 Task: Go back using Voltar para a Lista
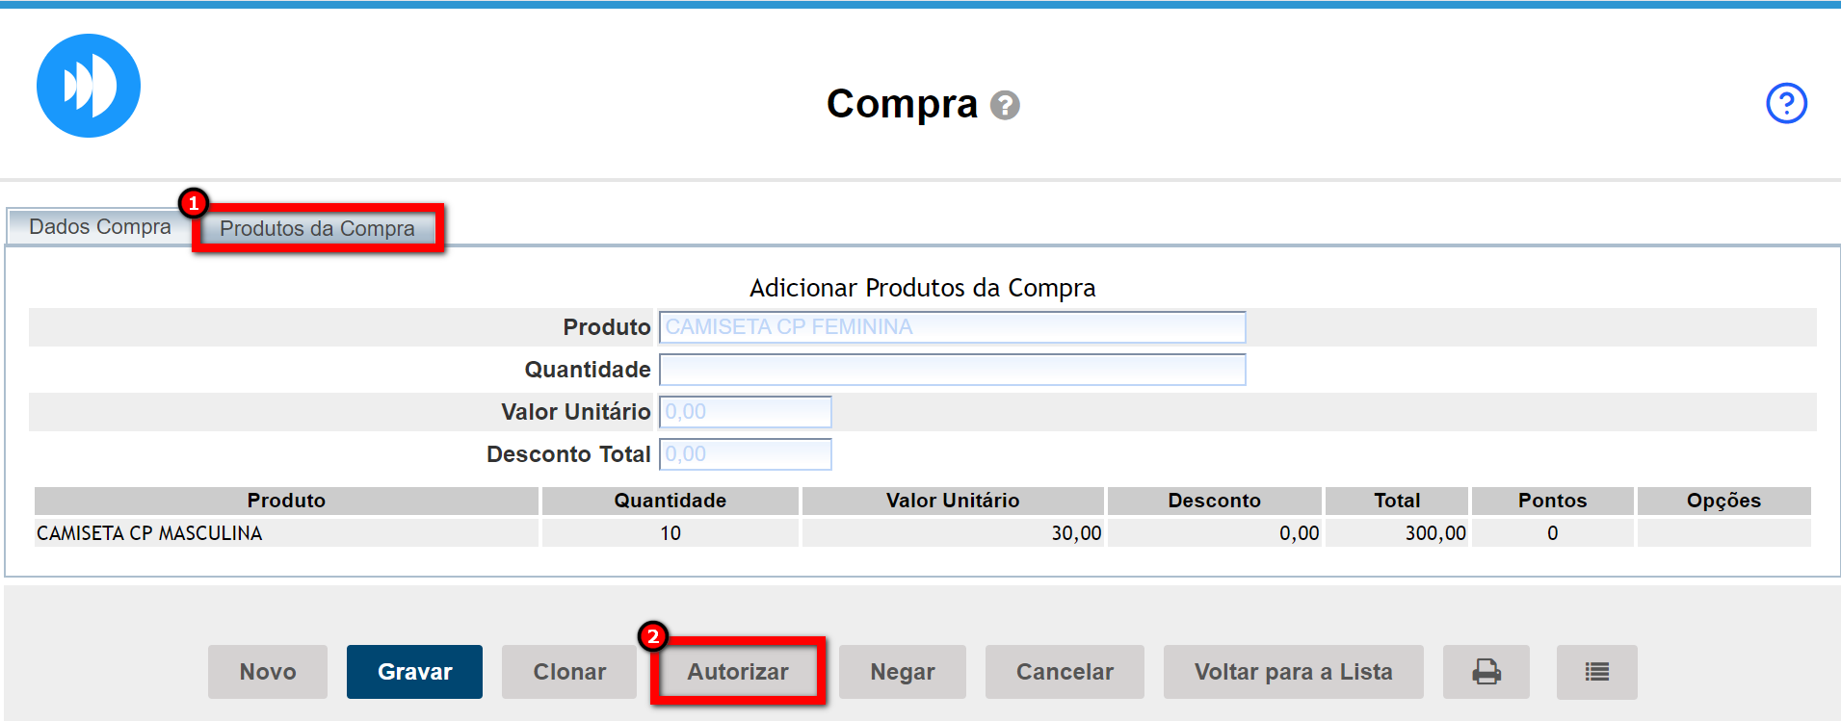(1293, 672)
